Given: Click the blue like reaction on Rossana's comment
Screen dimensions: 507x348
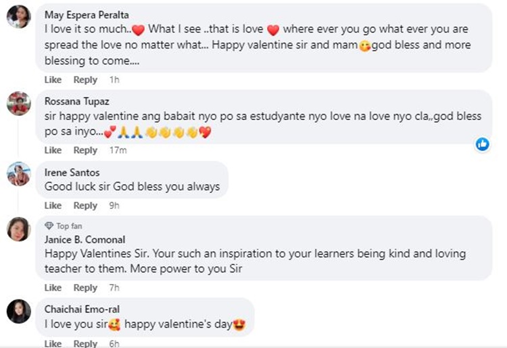Looking at the screenshot, I should (x=483, y=144).
